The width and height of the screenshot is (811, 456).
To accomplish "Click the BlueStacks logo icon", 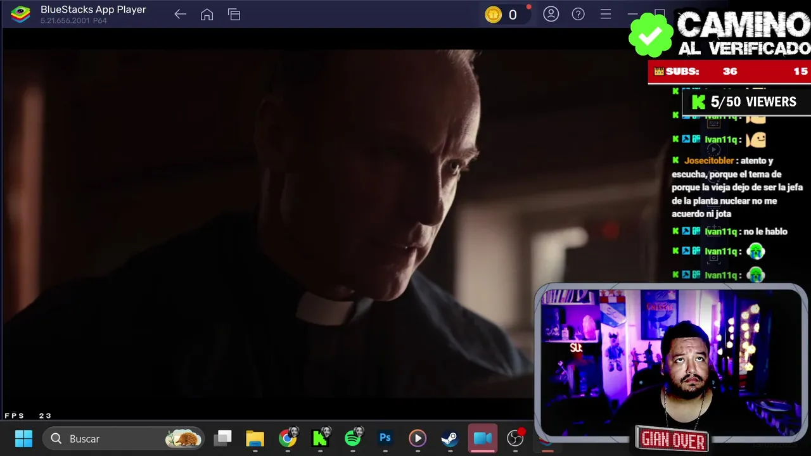I will [21, 14].
